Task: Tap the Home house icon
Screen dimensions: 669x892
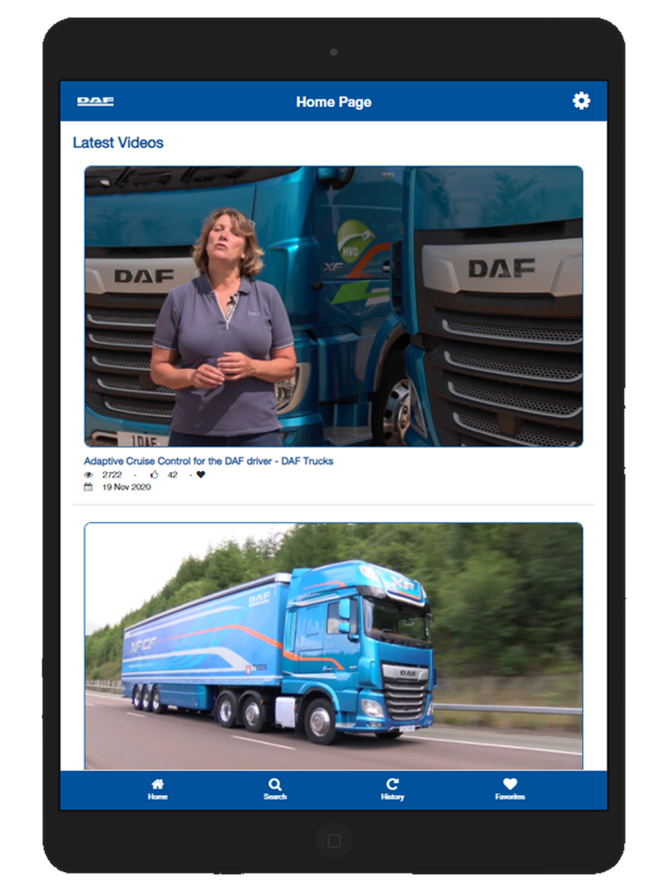Action: tap(158, 784)
